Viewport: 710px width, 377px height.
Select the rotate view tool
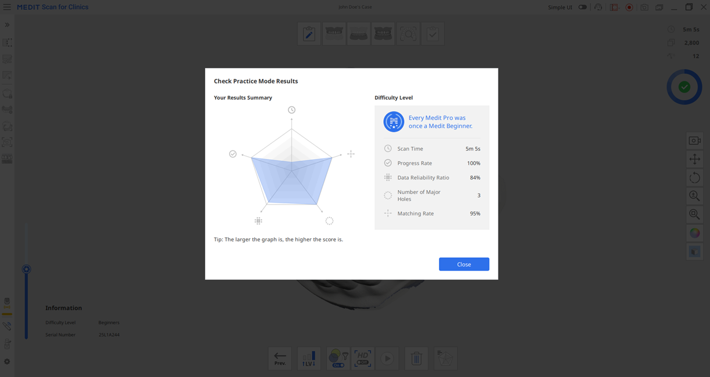[x=695, y=178]
